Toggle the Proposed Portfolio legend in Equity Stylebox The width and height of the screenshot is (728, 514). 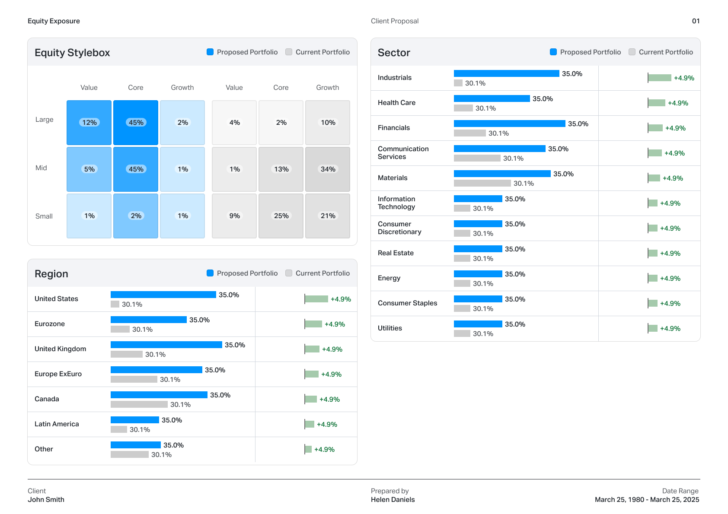click(242, 52)
